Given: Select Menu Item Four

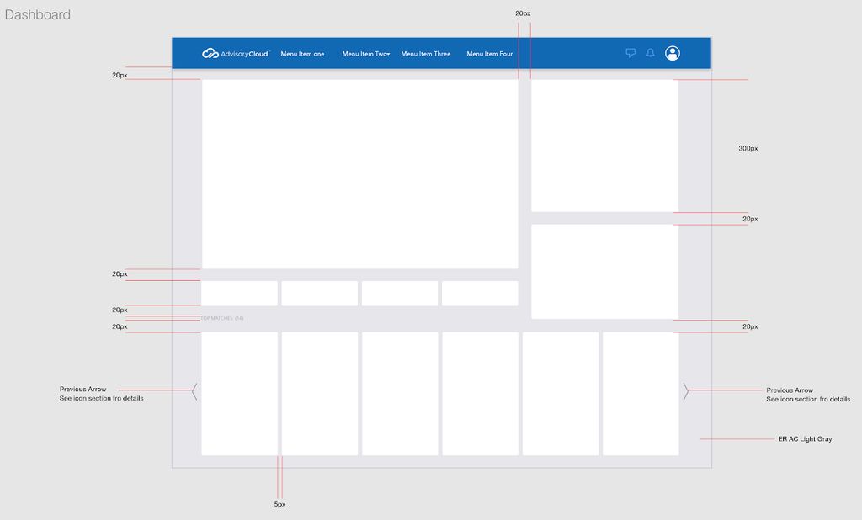Looking at the screenshot, I should [491, 52].
